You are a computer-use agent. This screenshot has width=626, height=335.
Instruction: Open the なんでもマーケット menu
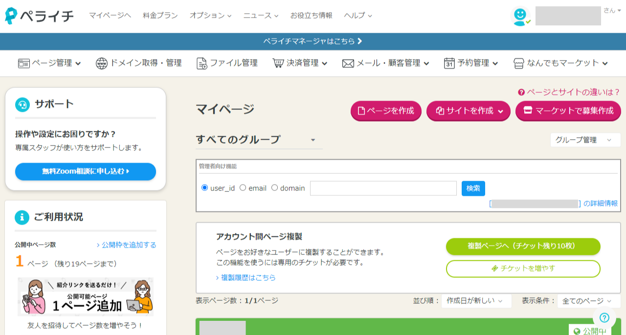pos(560,63)
